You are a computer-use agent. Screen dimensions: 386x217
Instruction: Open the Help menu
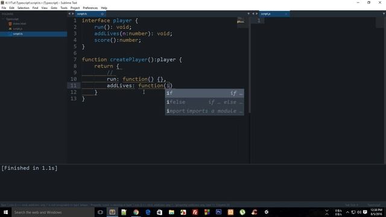click(x=104, y=8)
